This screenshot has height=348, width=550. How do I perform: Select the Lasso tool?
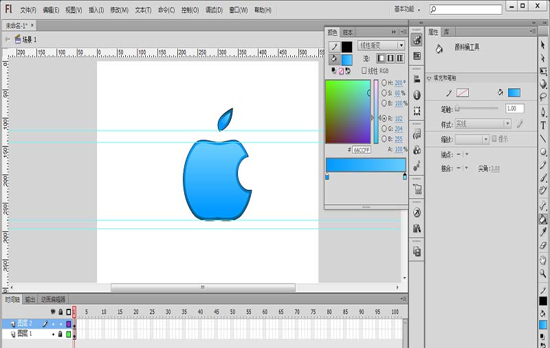pos(543,96)
